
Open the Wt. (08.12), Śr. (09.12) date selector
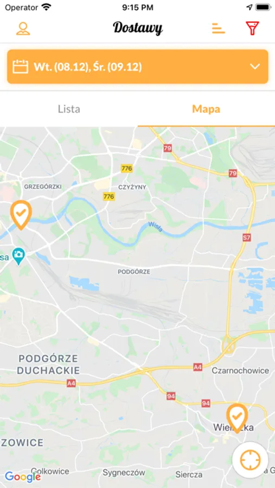[x=138, y=67]
